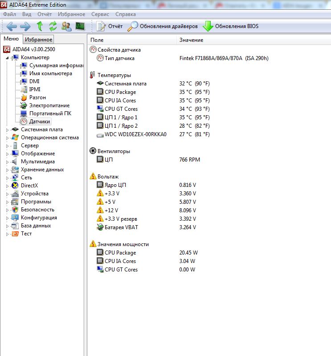Select Имя компьютера in the tree
Screen dimensions: 331x356
(50, 73)
